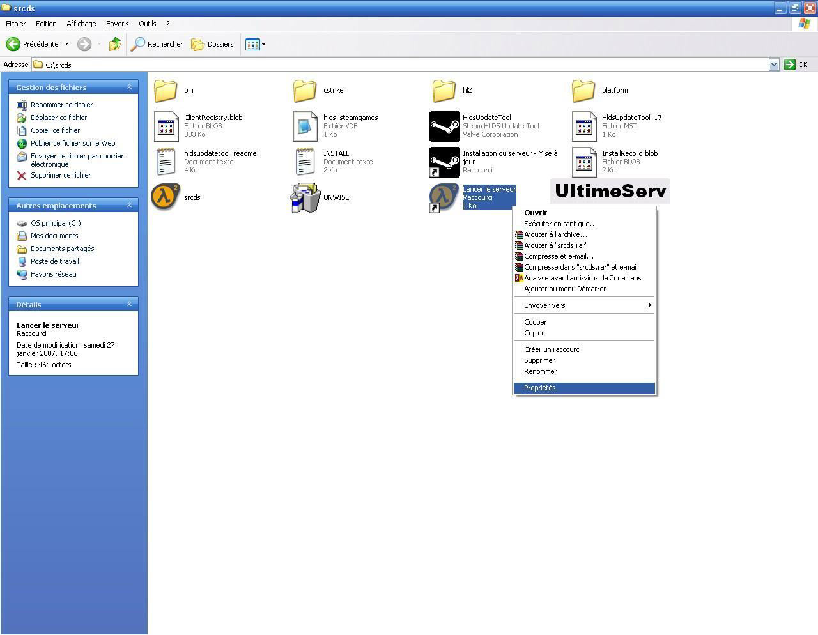Open Poste de travail link
The height and width of the screenshot is (635, 818).
[55, 261]
